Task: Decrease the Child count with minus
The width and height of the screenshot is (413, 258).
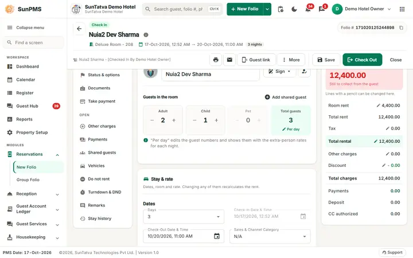Action: coord(194,120)
